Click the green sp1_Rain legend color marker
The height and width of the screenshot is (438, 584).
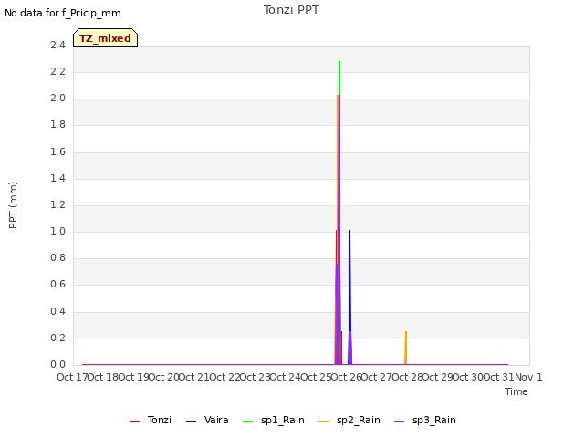point(247,422)
